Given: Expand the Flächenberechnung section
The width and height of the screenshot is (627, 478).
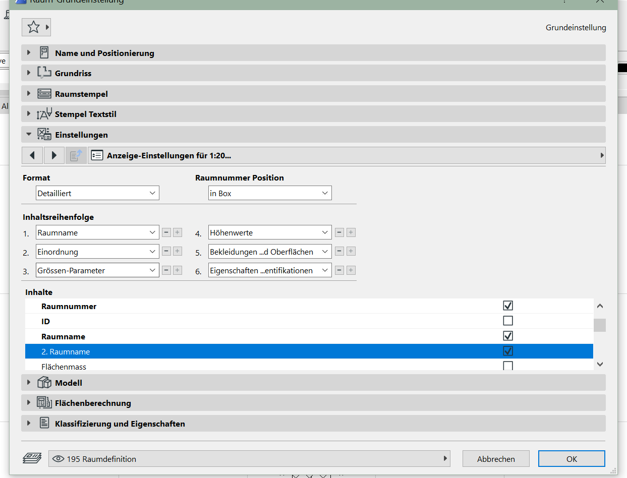Looking at the screenshot, I should pos(29,403).
